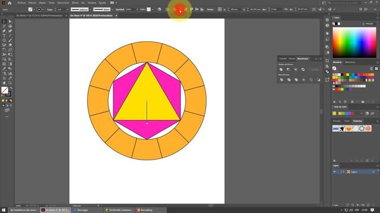Toggle visibility eye of Capa 1
The height and width of the screenshot is (213, 380).
[334, 172]
